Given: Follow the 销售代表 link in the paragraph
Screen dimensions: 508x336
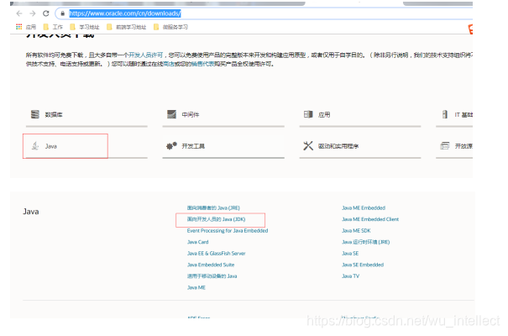Looking at the screenshot, I should click(x=203, y=64).
